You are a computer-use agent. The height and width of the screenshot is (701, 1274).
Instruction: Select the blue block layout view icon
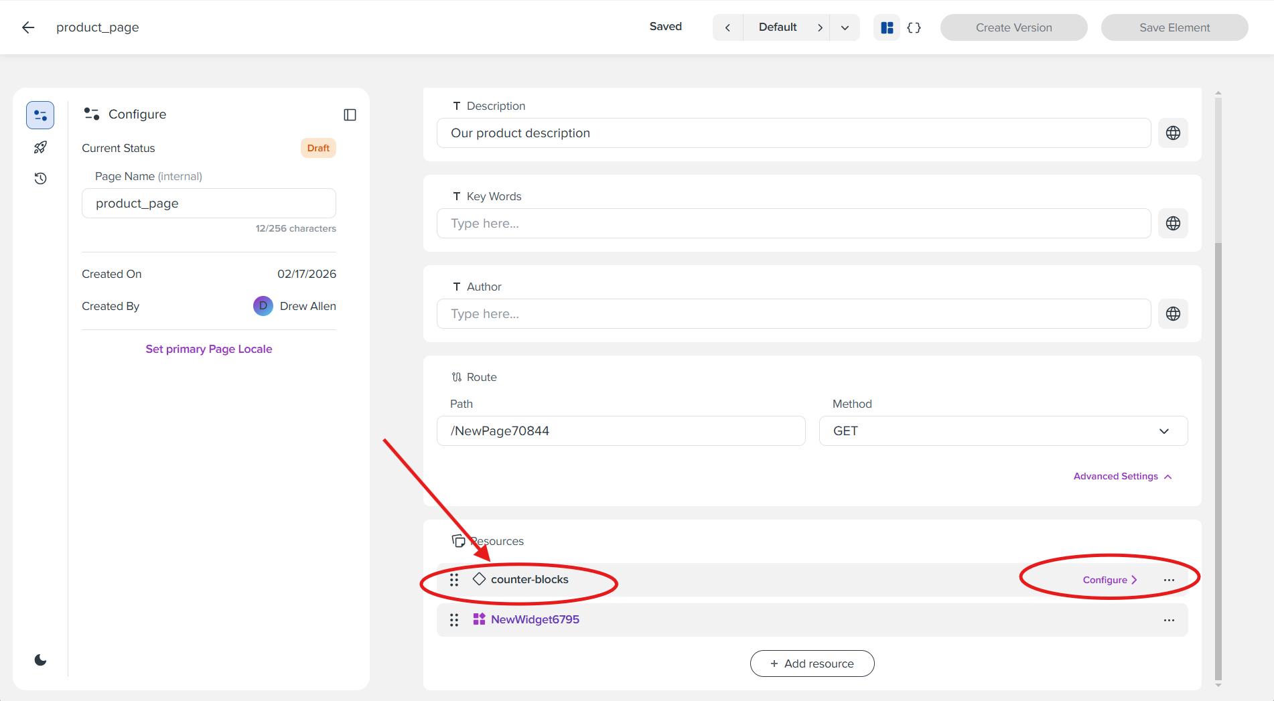coord(887,27)
